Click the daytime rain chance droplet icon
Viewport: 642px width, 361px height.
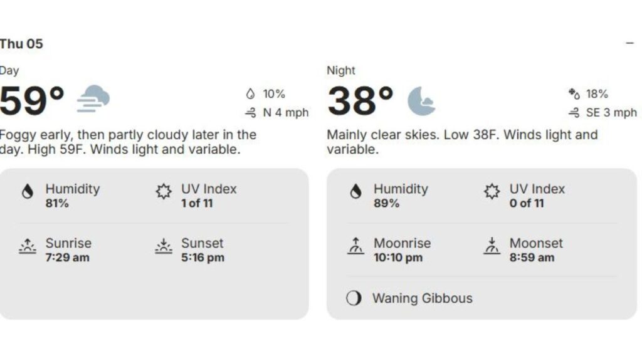click(x=251, y=94)
